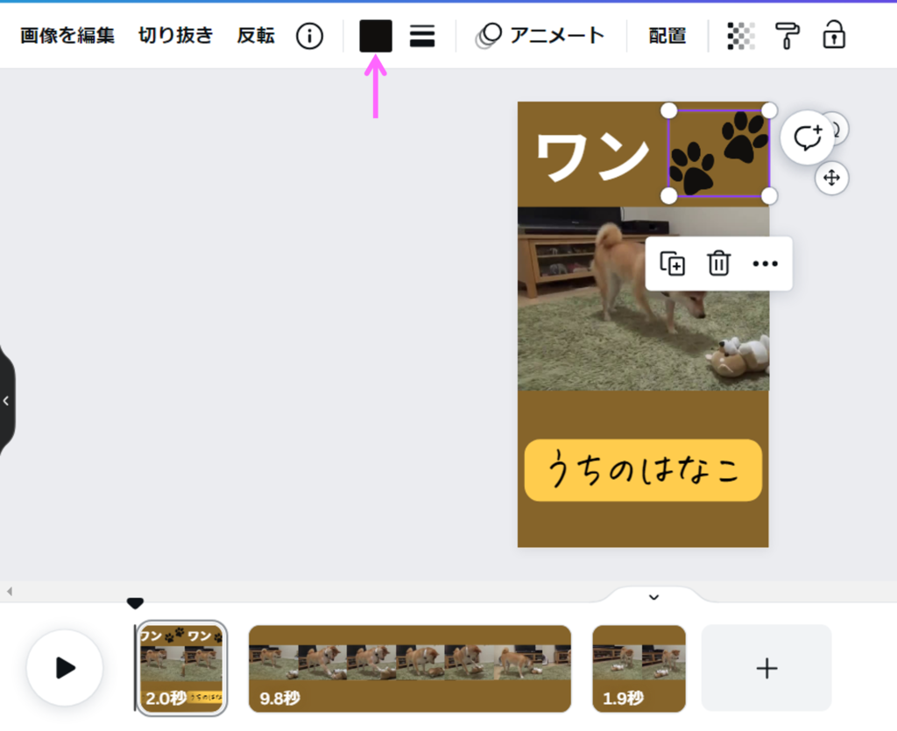Viewport: 897px width, 731px height.
Task: Click the black color swatch in toolbar
Action: click(x=376, y=36)
